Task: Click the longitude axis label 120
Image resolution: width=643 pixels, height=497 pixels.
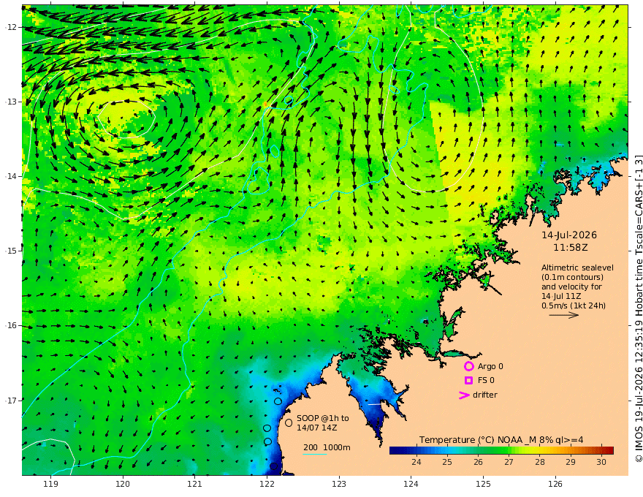Action: (x=123, y=484)
